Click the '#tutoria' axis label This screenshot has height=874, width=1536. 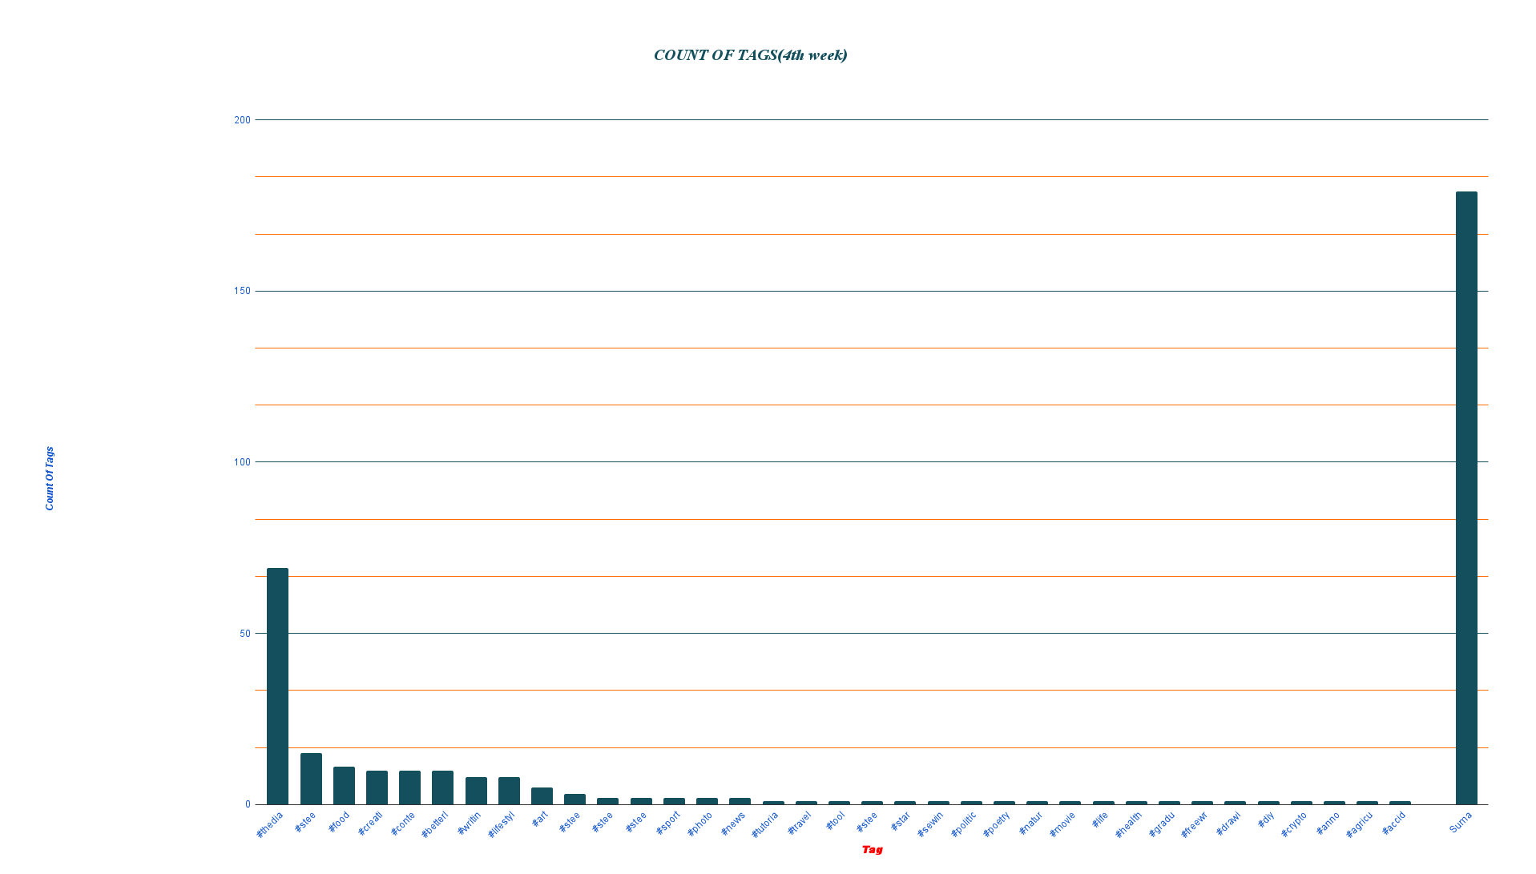(765, 825)
